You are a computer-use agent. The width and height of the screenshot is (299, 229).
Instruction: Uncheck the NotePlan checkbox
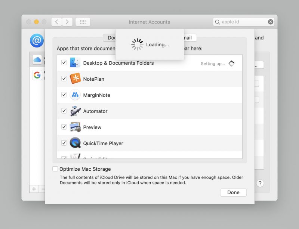click(x=64, y=78)
